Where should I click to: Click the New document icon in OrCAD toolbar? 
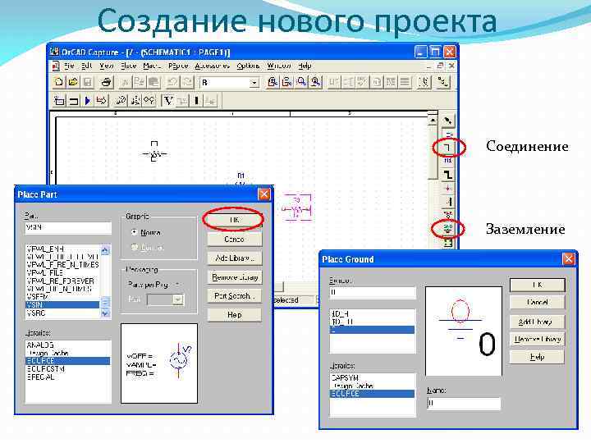point(58,82)
